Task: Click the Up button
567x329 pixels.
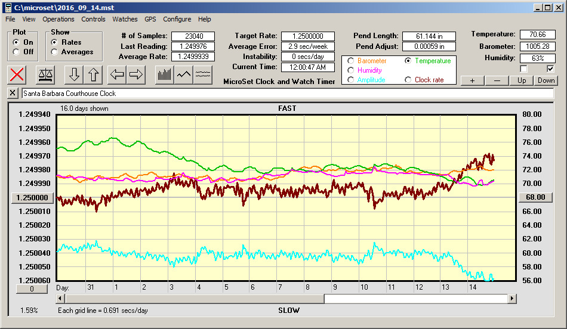Action: tap(522, 80)
